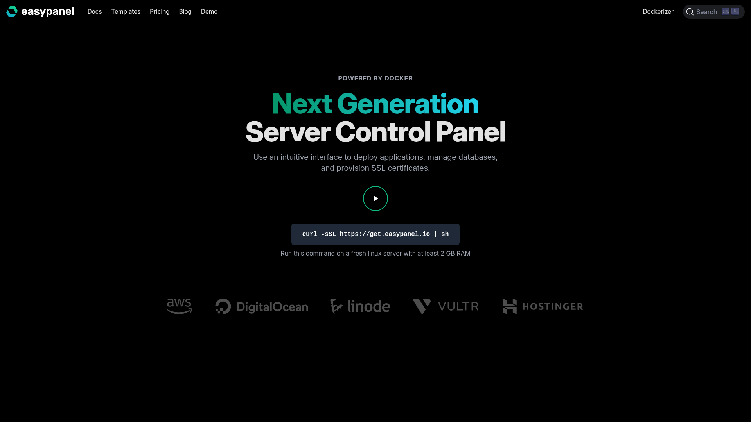Click the magnifier icon in search box
Image resolution: width=751 pixels, height=422 pixels.
(x=690, y=12)
